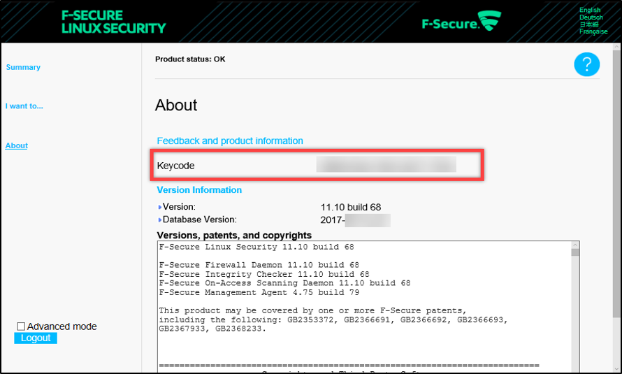Viewport: 622px width, 374px height.
Task: Expand the Version details arrow
Action: coord(160,207)
